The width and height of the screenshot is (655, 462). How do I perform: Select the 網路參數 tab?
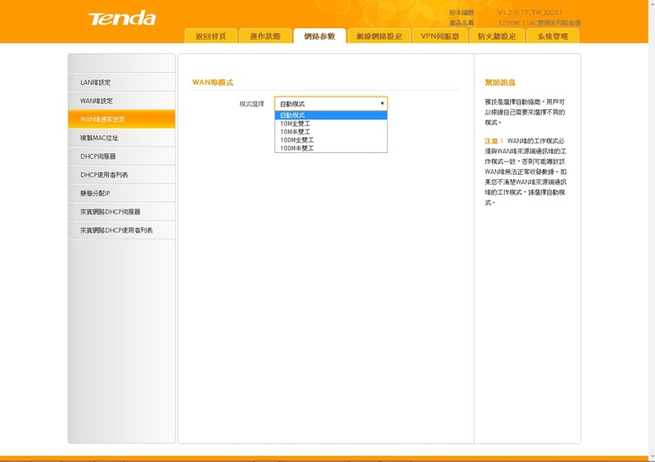(x=319, y=36)
